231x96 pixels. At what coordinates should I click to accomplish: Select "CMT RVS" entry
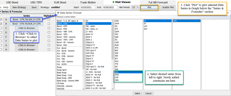(x=99, y=53)
